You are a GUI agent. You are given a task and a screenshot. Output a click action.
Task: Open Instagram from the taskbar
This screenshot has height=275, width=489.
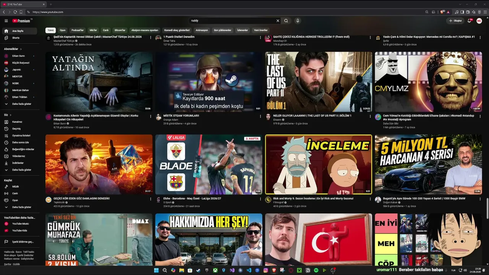tap(266, 270)
